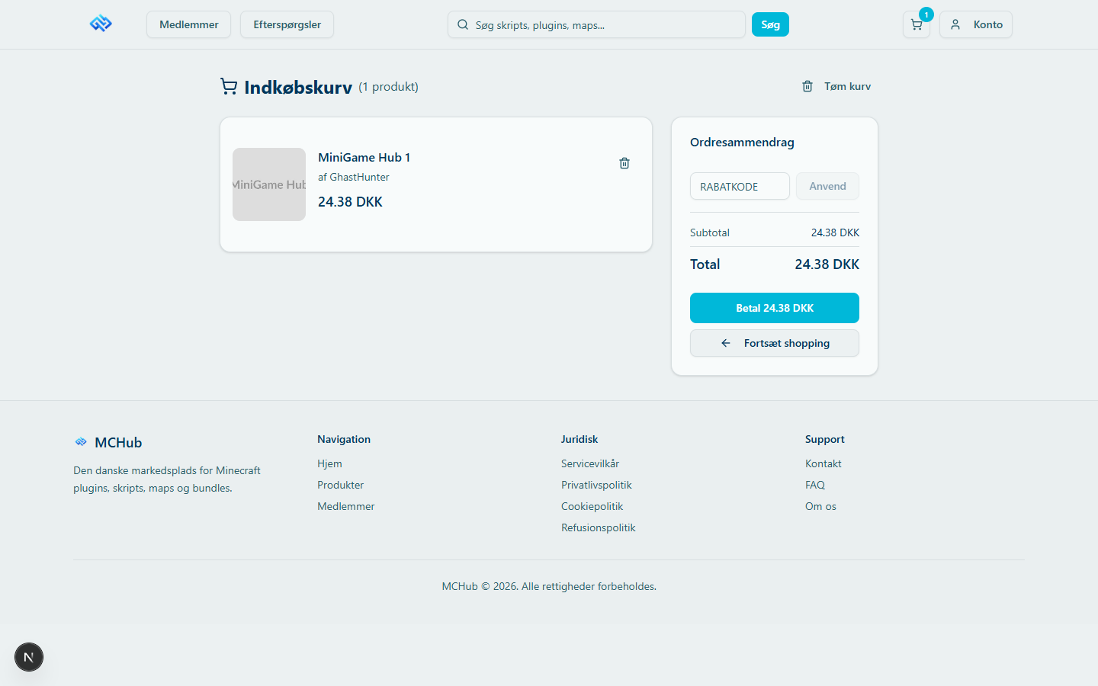
Task: Focus the search field for skripts, plugins
Action: (x=596, y=24)
